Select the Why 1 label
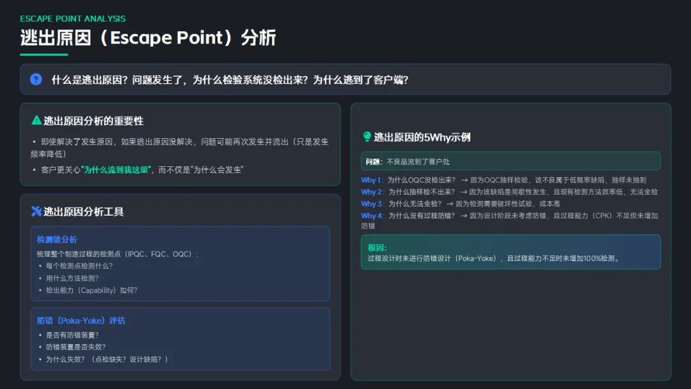Image resolution: width=691 pixels, height=389 pixels. click(372, 180)
